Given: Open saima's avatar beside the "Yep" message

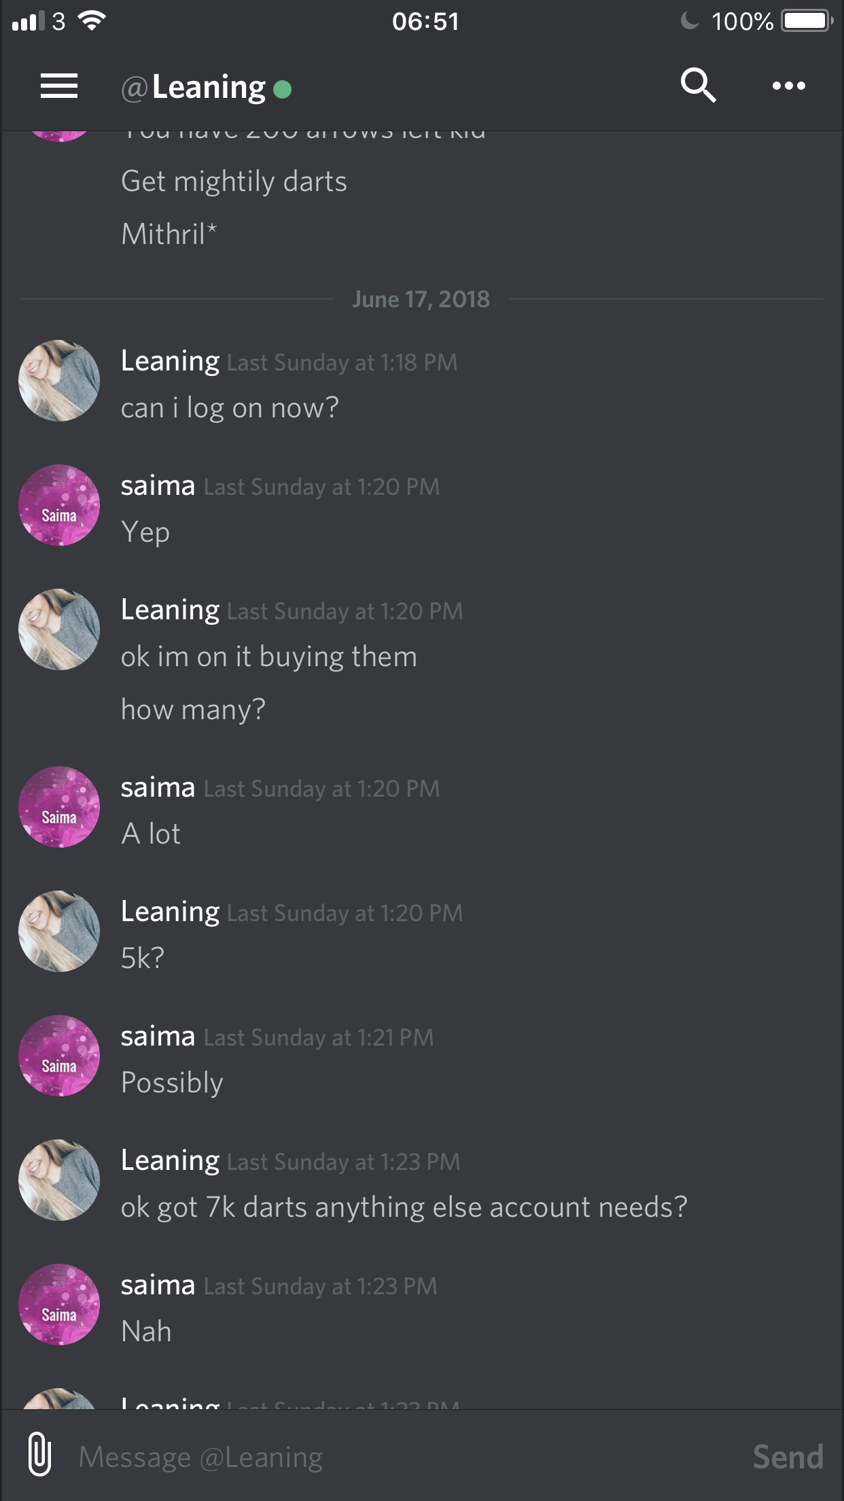Looking at the screenshot, I should pyautogui.click(x=59, y=505).
